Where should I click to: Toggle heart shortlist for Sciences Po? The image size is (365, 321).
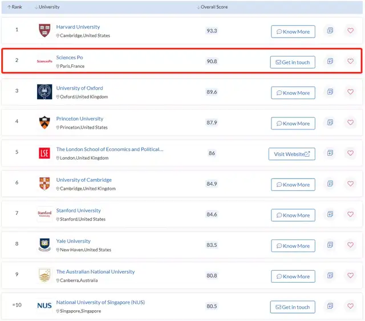tap(350, 61)
